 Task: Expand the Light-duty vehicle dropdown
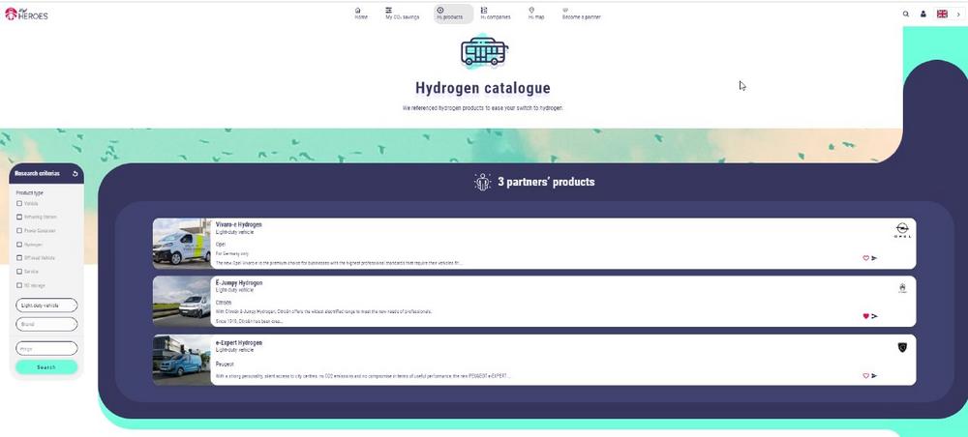click(x=46, y=306)
